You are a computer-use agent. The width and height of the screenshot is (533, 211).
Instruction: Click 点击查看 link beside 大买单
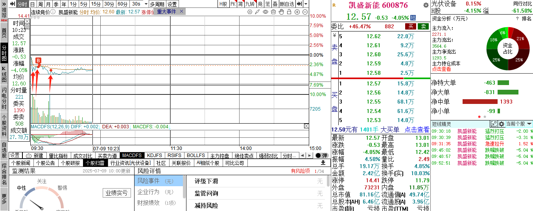417,130
